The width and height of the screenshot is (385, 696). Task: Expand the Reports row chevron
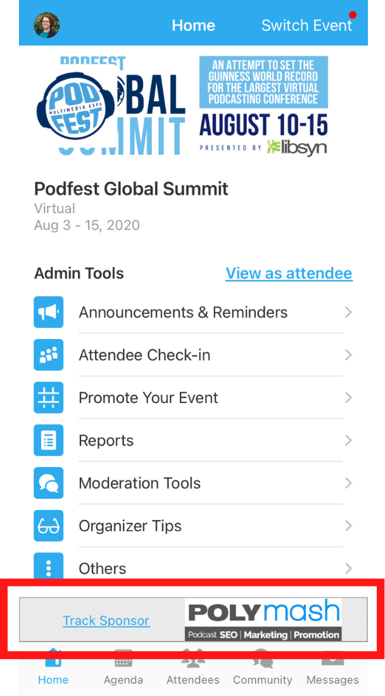pyautogui.click(x=348, y=440)
